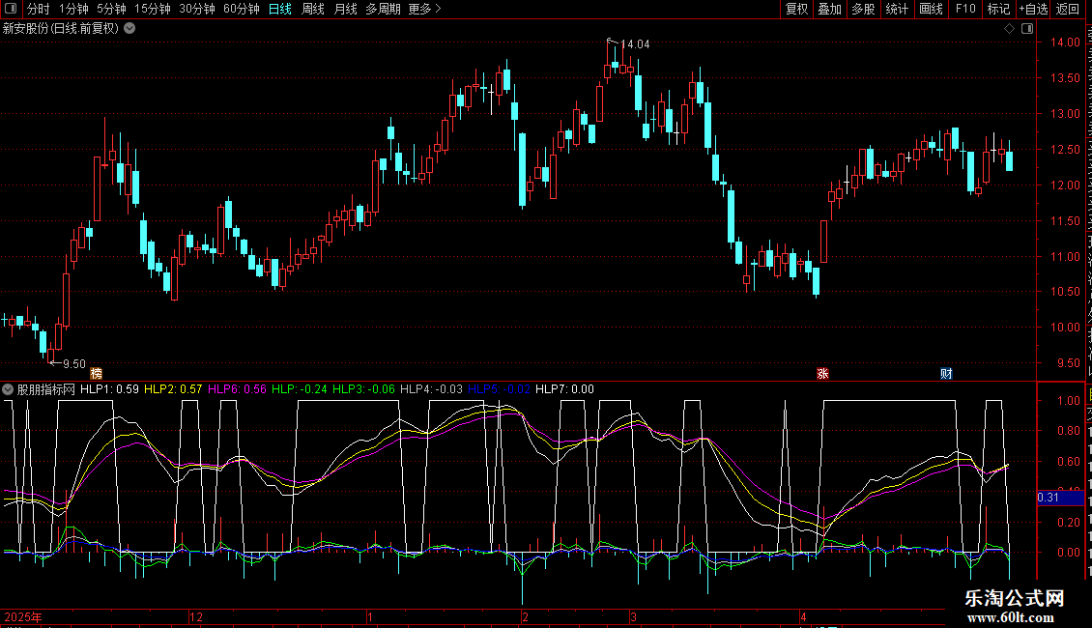Select the 1分钟 period

click(x=73, y=9)
